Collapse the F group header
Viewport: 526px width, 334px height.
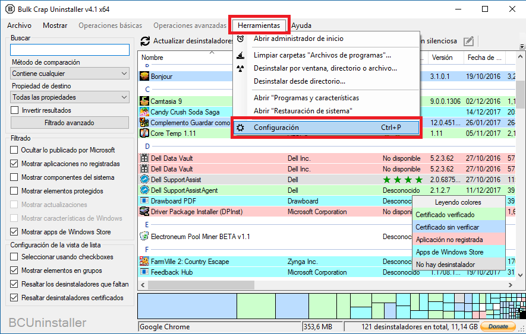pyautogui.click(x=147, y=250)
